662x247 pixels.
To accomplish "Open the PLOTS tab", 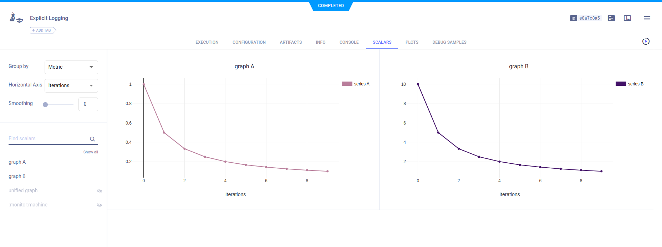I will pyautogui.click(x=412, y=42).
